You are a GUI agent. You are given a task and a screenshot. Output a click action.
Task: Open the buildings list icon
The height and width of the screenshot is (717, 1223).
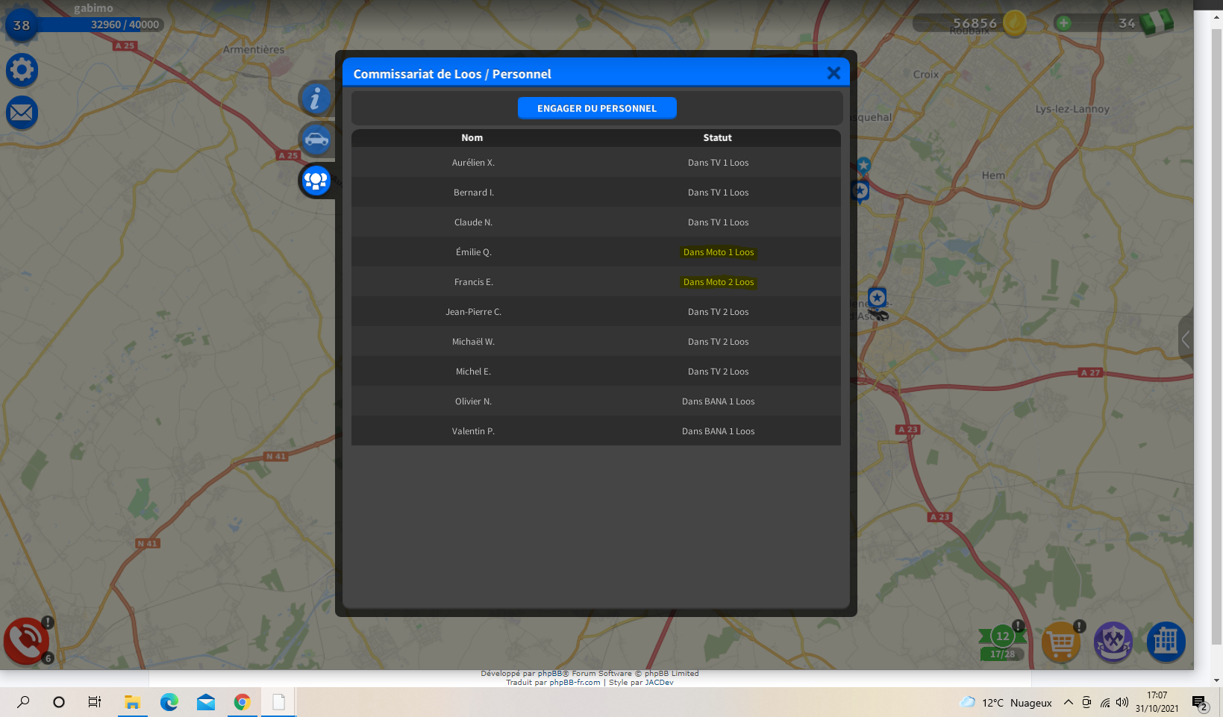(x=1165, y=642)
